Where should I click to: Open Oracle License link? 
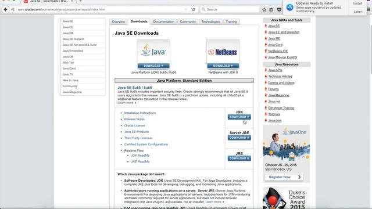click(x=134, y=125)
